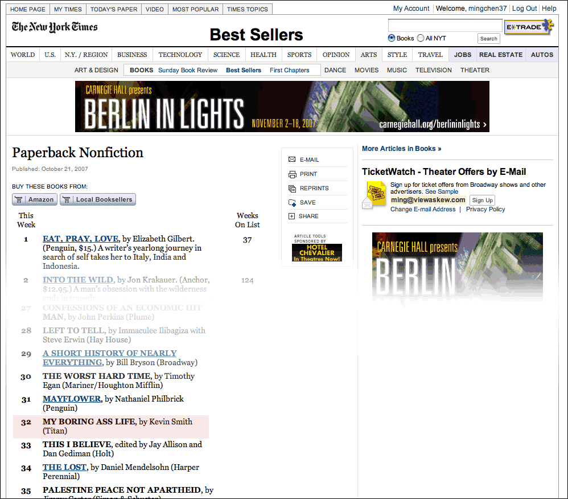
Task: Open the THEATER subsection
Action: click(x=475, y=71)
